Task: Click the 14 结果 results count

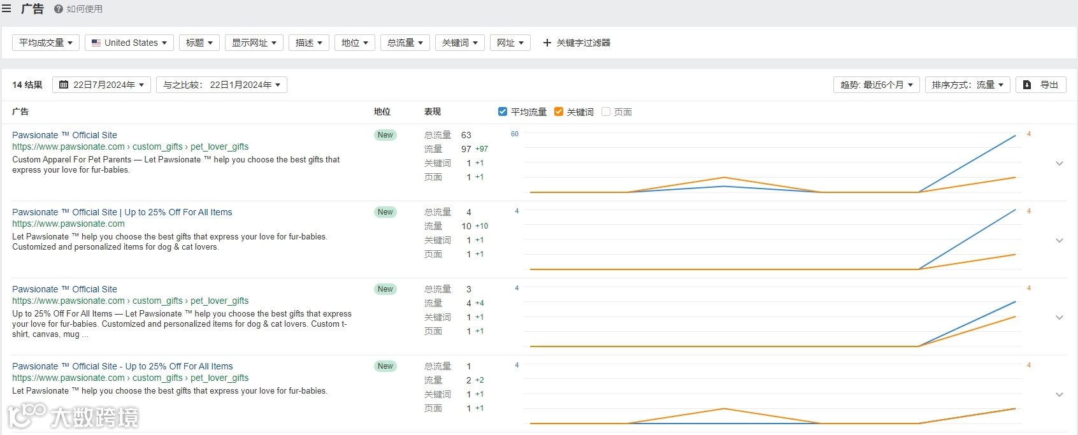Action: (x=27, y=85)
